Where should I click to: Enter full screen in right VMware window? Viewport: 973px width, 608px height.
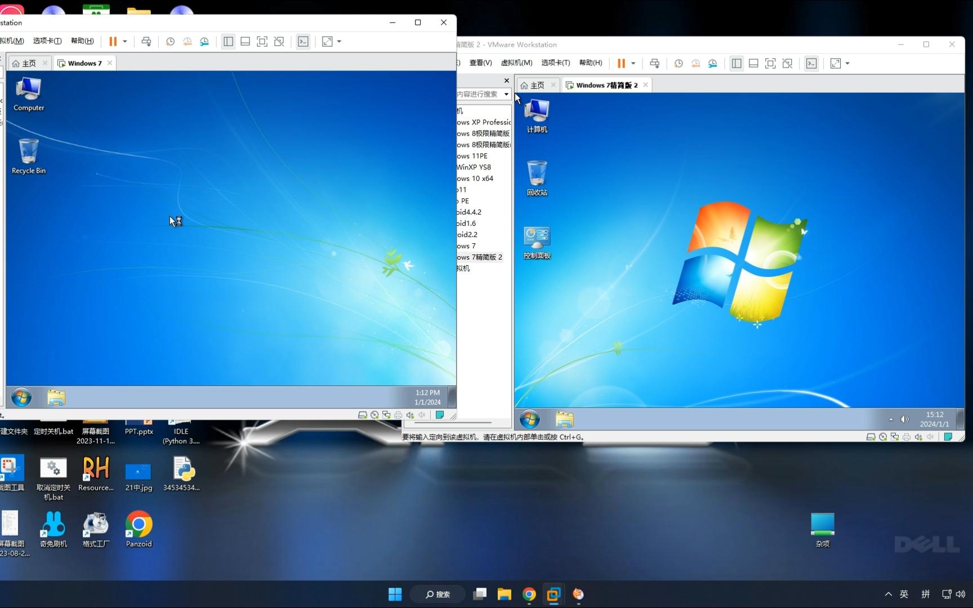(770, 63)
